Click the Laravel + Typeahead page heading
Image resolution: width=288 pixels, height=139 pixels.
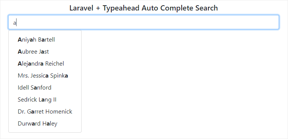[144, 8]
